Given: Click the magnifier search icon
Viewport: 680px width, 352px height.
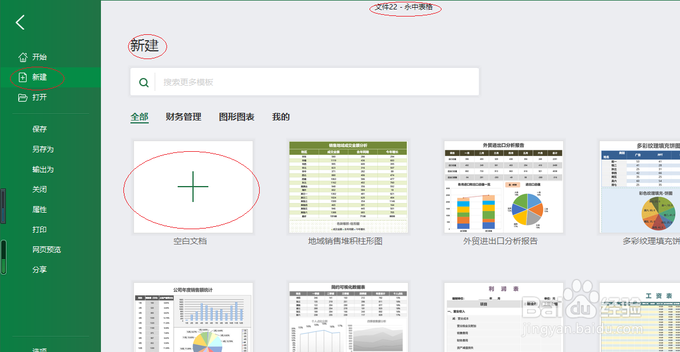Looking at the screenshot, I should click(x=143, y=82).
